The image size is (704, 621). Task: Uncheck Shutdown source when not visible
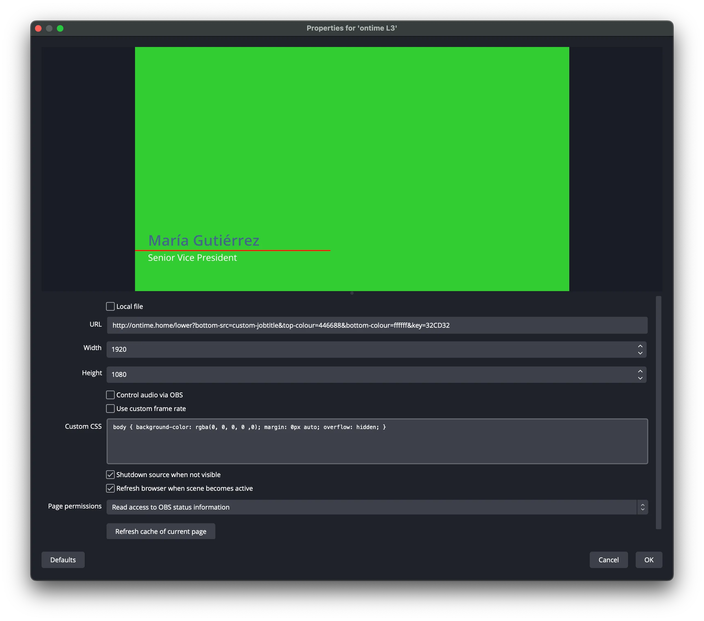pos(110,475)
